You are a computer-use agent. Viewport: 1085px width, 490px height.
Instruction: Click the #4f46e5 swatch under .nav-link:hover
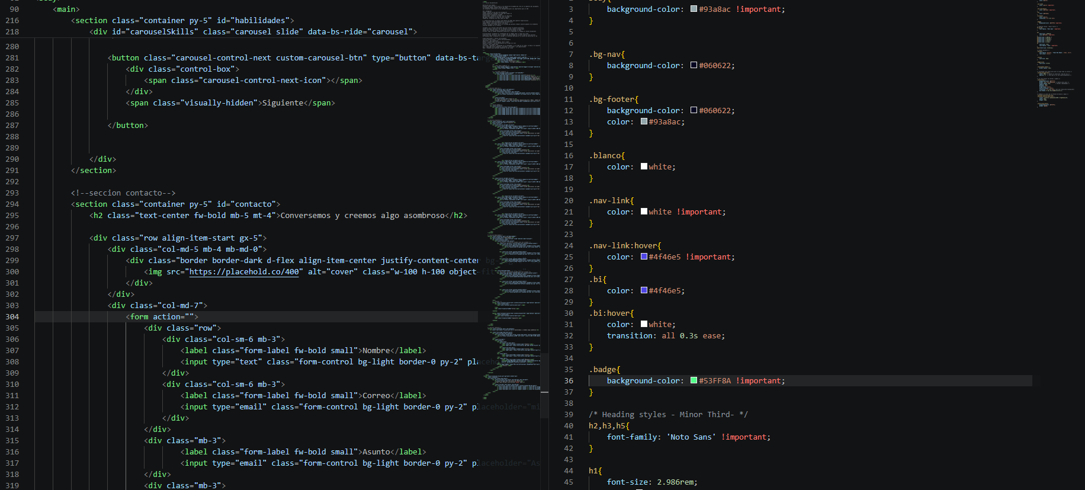(x=644, y=257)
